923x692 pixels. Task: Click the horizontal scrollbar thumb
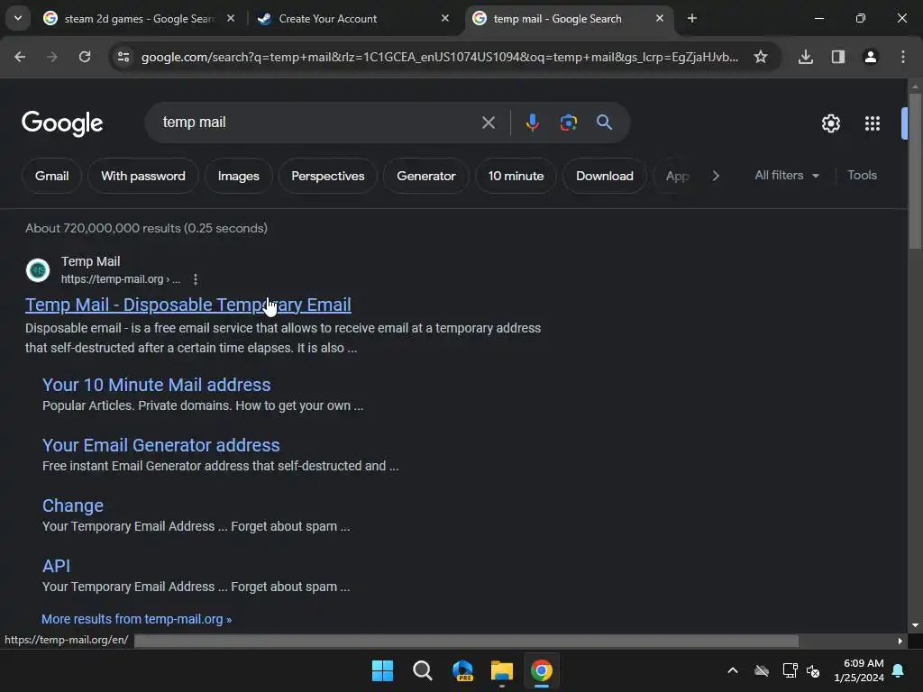click(466, 641)
